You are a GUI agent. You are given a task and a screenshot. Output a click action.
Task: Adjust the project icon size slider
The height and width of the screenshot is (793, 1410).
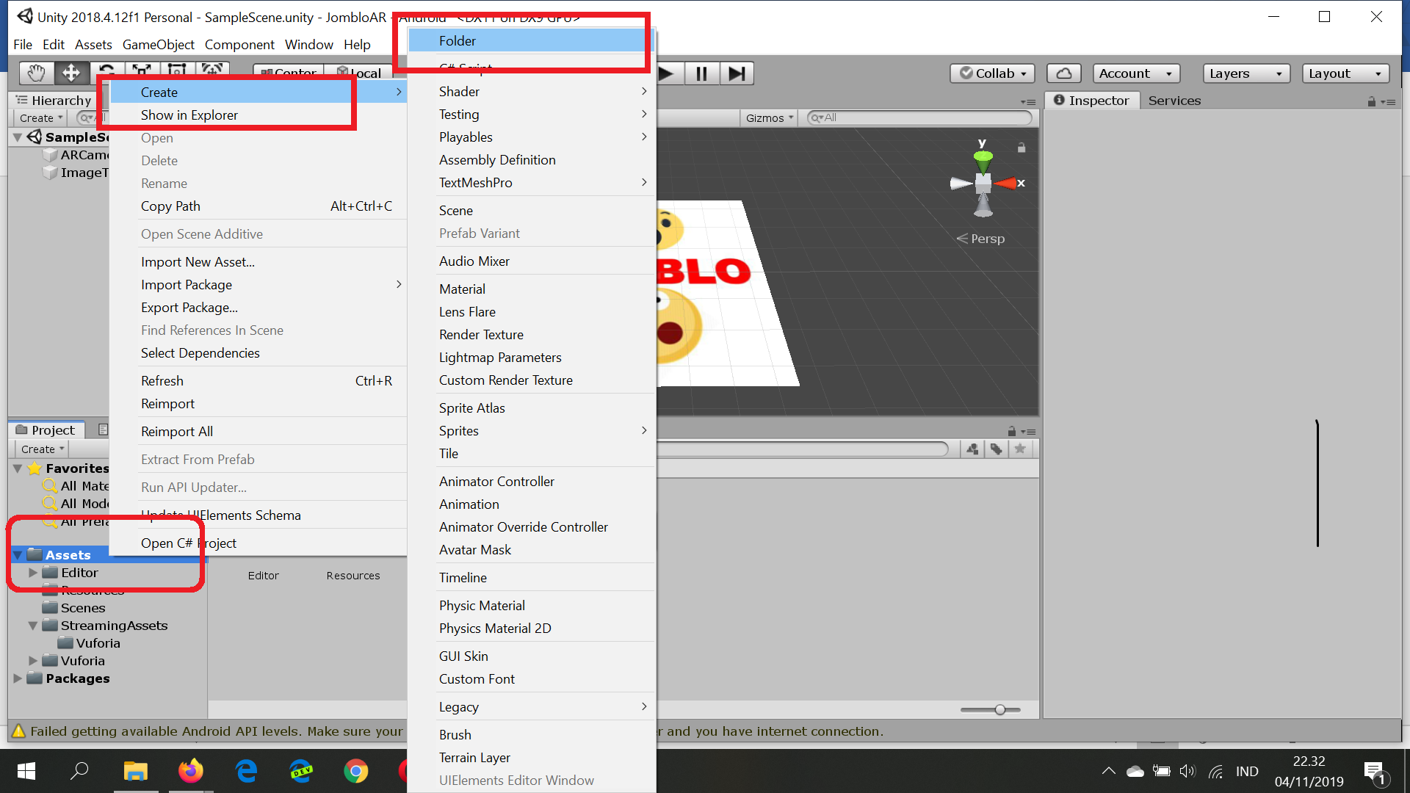coord(999,709)
